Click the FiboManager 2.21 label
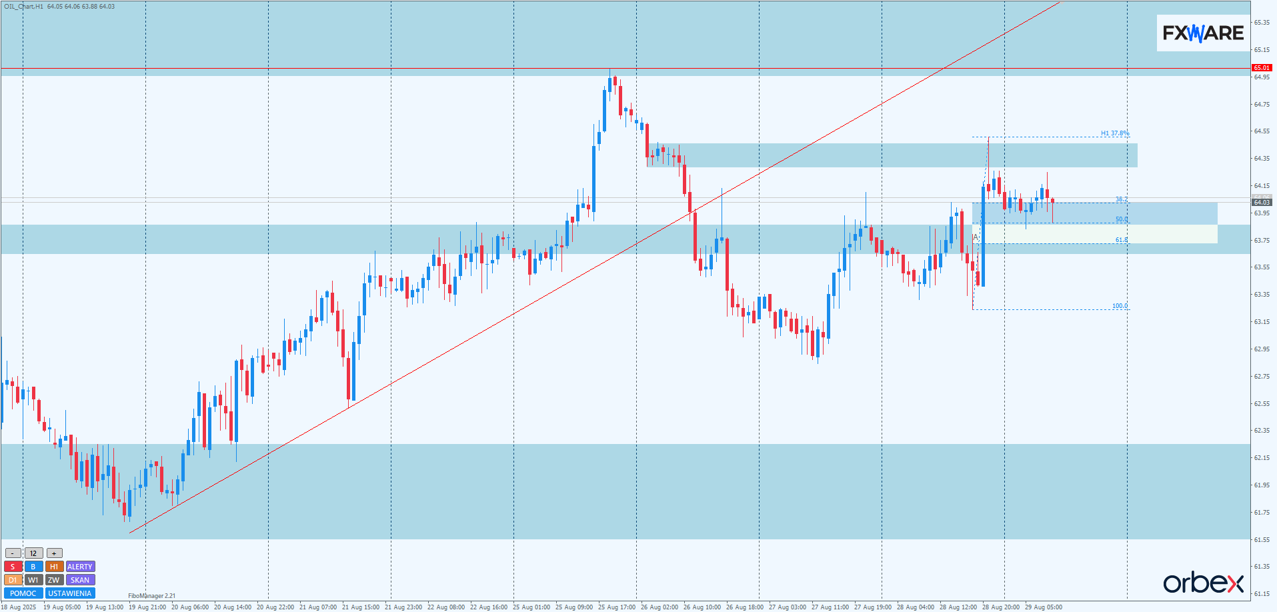1277x612 pixels. (x=152, y=596)
